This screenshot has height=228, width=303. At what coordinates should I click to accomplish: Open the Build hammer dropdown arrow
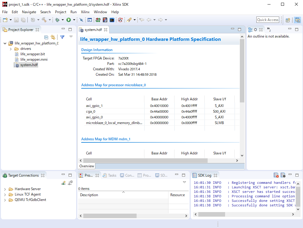(50, 20)
